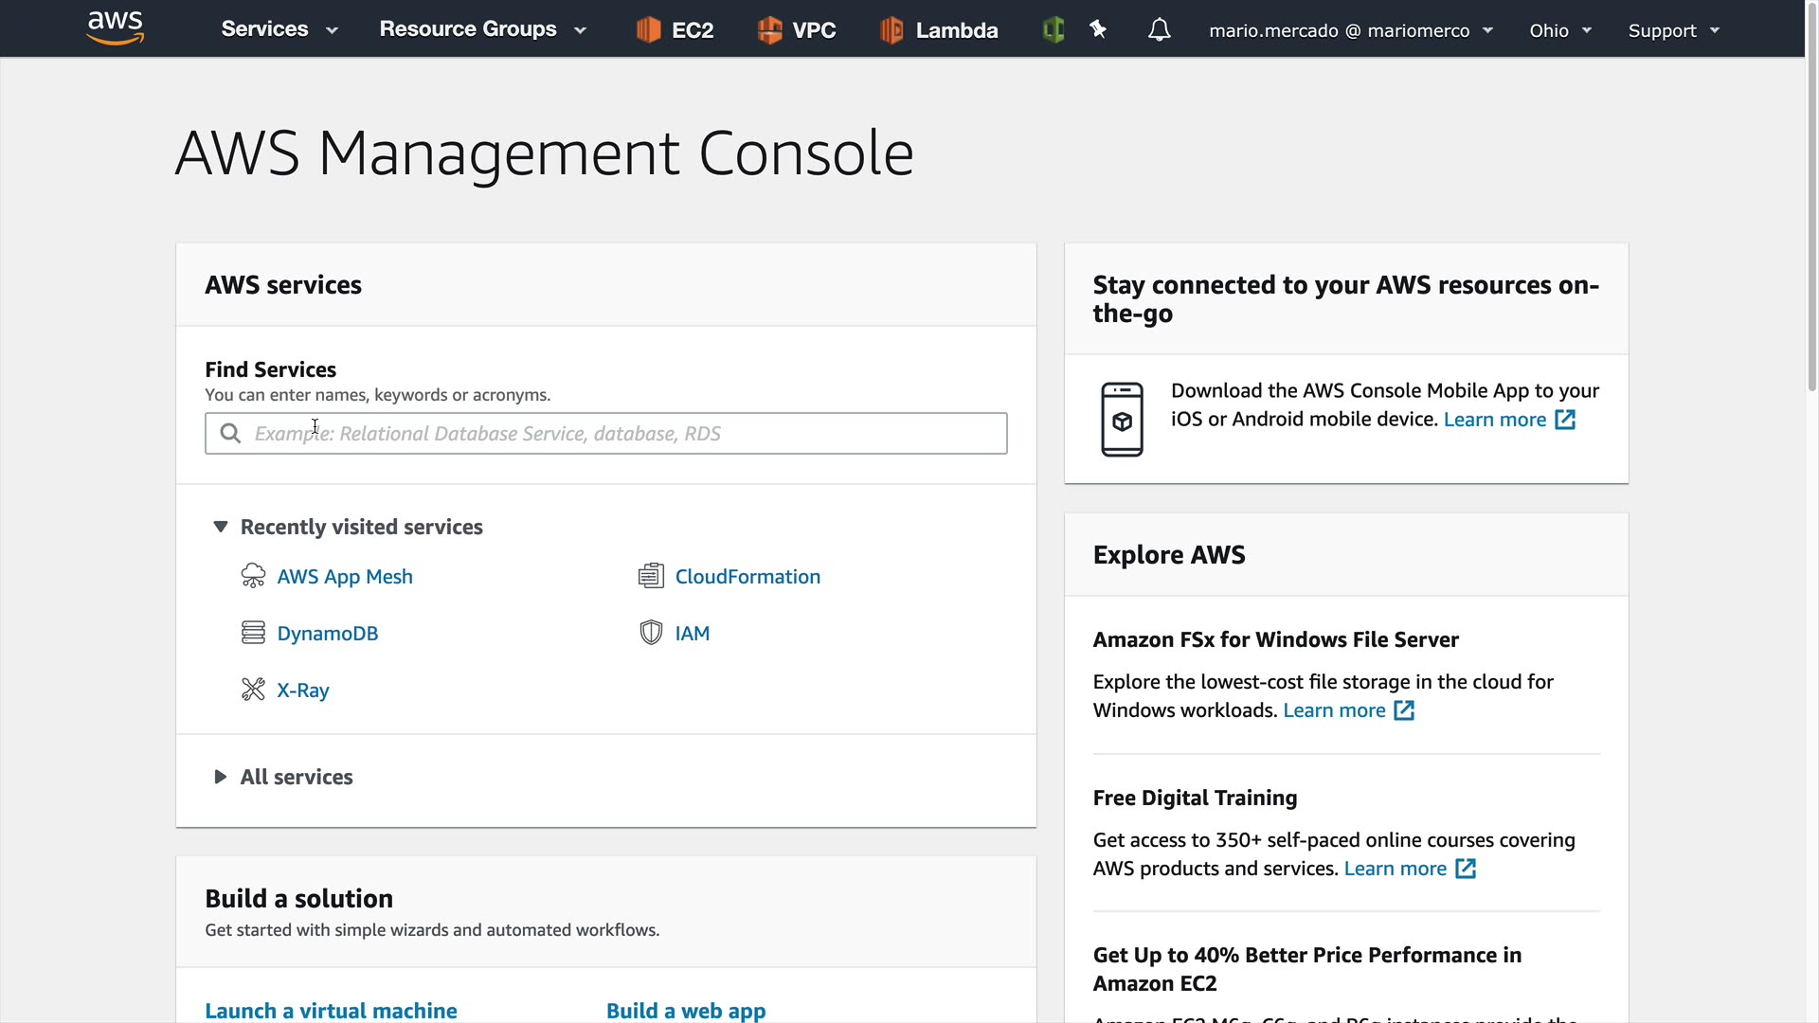Open the Ohio region selector

[1559, 30]
